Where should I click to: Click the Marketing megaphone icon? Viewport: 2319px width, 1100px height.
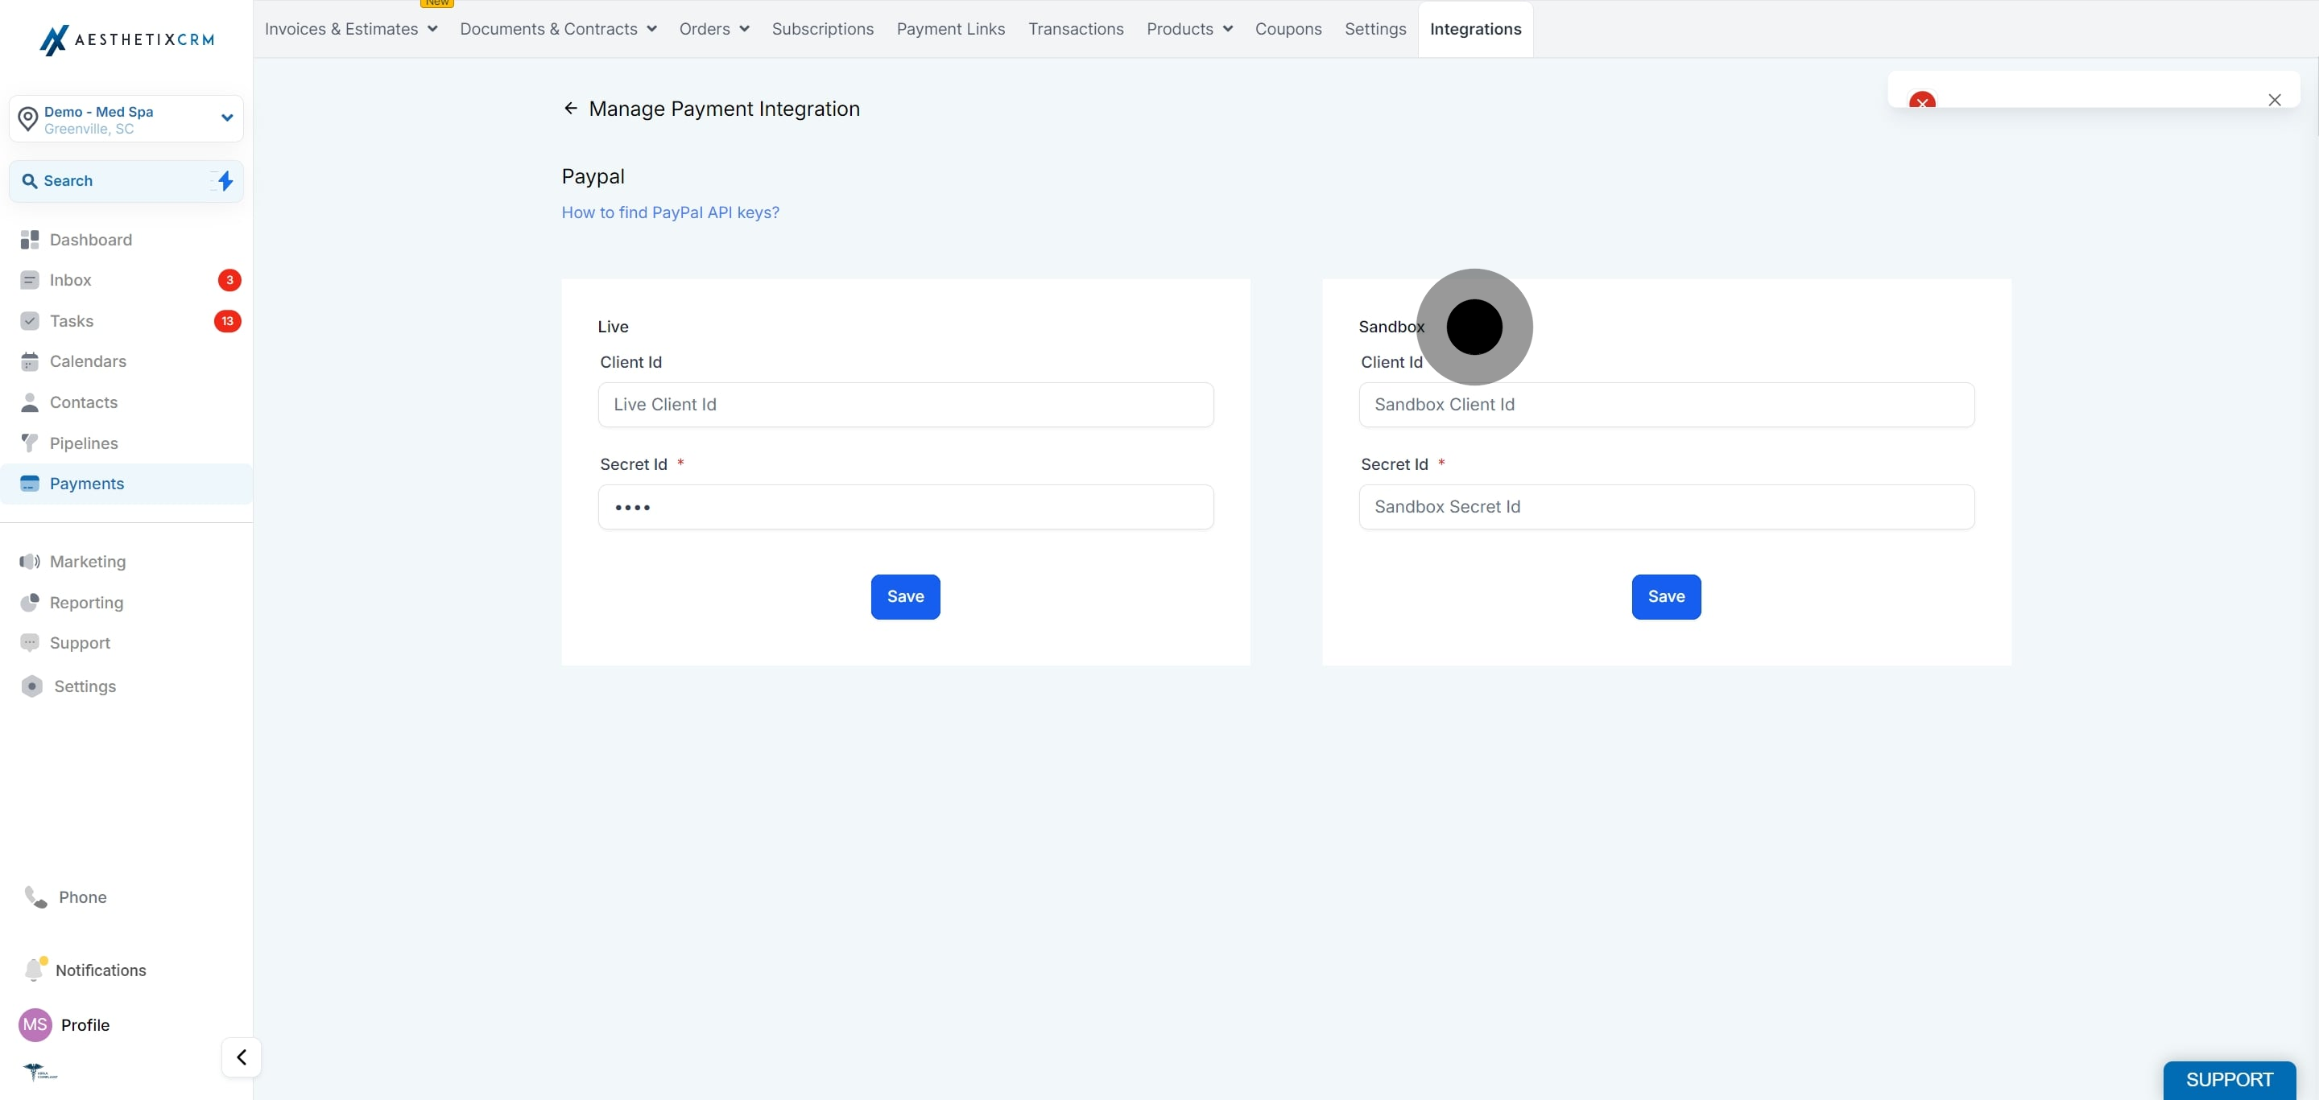30,561
